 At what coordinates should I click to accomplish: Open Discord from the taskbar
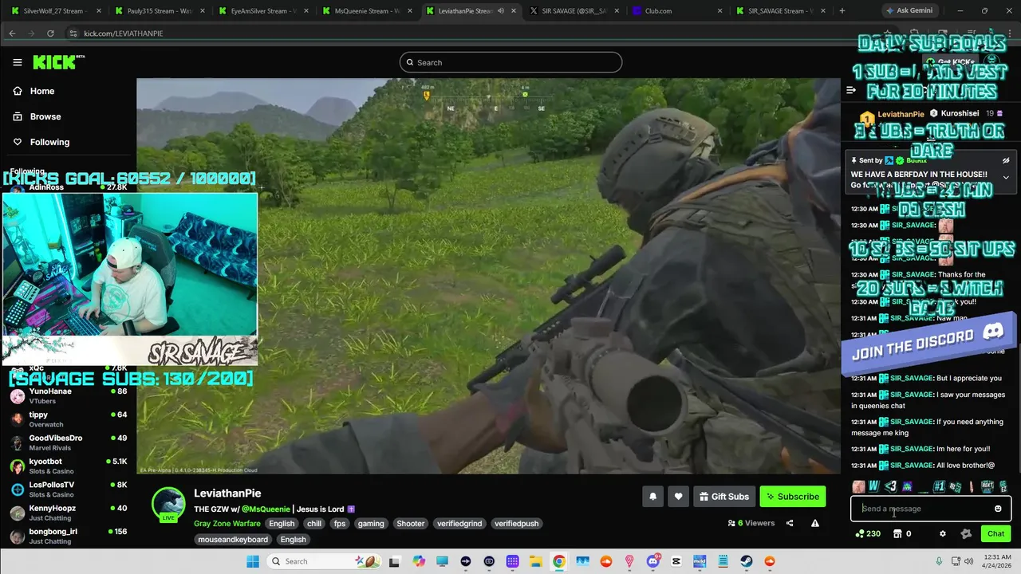coord(652,561)
